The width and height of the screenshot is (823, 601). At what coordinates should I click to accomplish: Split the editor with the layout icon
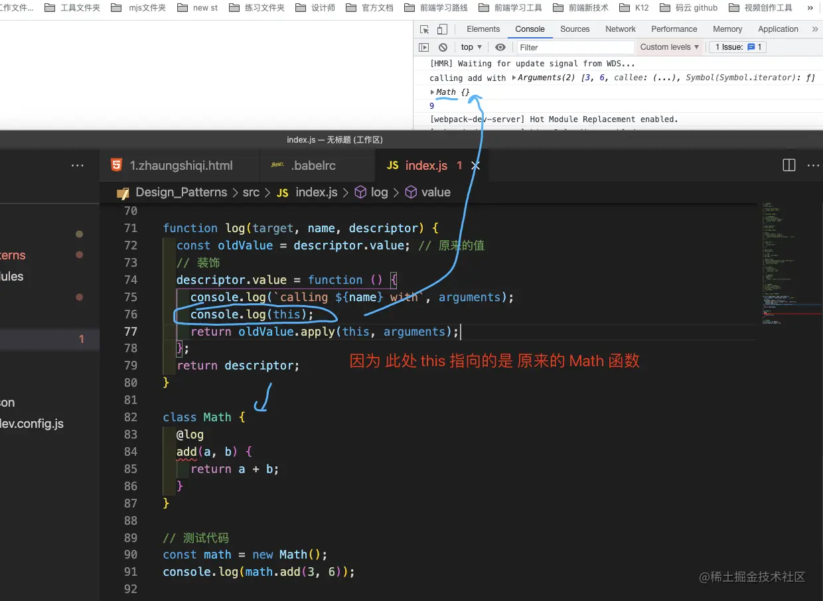pos(789,166)
